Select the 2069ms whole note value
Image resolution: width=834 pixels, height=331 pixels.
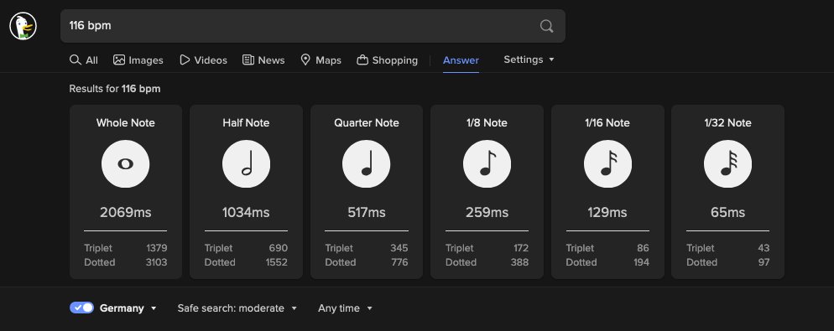tap(126, 213)
